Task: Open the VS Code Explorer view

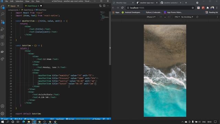Action: (x=2, y=7)
